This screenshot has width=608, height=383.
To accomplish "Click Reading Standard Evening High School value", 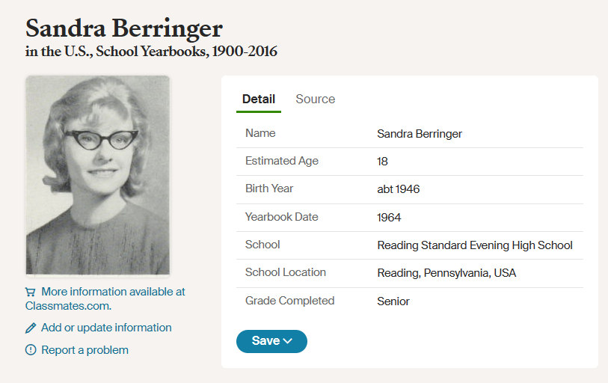I will [x=475, y=245].
